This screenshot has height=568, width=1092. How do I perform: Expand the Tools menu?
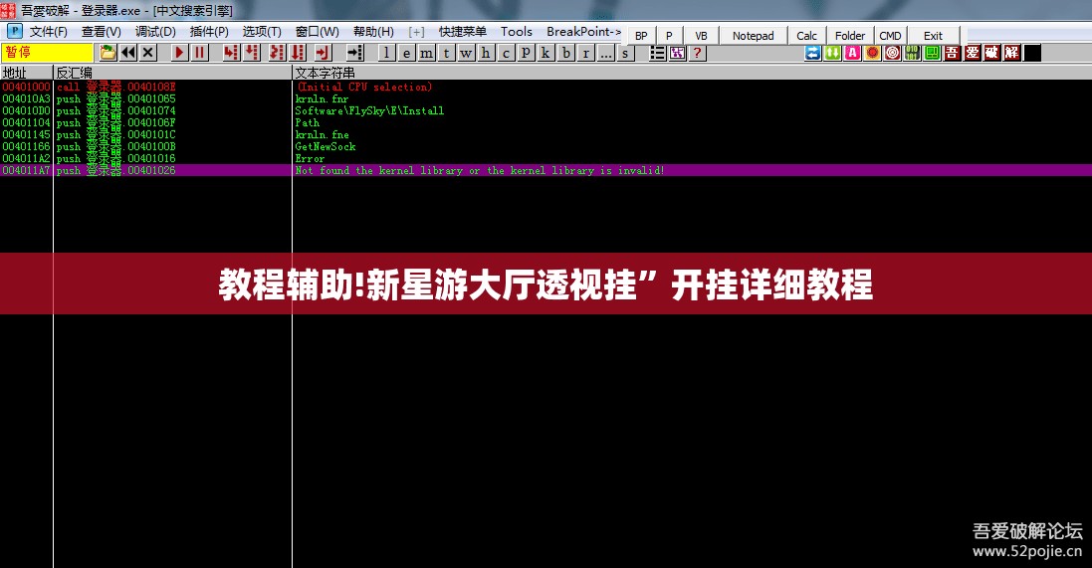point(516,31)
